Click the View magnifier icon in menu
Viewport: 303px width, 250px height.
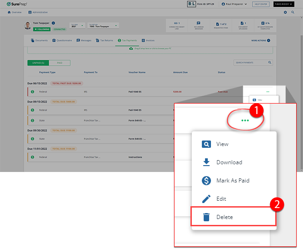click(x=206, y=144)
